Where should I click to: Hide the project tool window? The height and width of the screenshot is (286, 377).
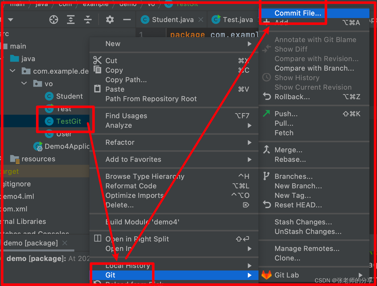click(x=127, y=20)
